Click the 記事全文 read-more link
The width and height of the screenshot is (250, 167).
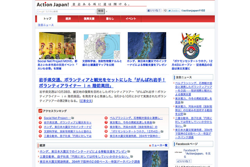point(86,101)
